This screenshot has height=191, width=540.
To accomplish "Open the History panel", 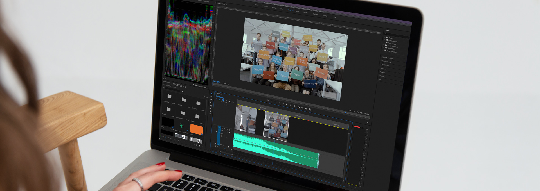I will pyautogui.click(x=382, y=76).
